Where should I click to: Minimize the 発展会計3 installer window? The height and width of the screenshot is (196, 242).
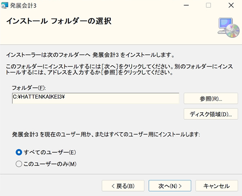[x=186, y=5]
